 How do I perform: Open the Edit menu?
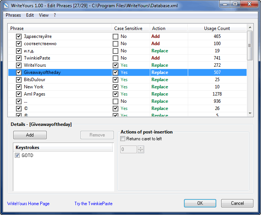click(x=30, y=15)
